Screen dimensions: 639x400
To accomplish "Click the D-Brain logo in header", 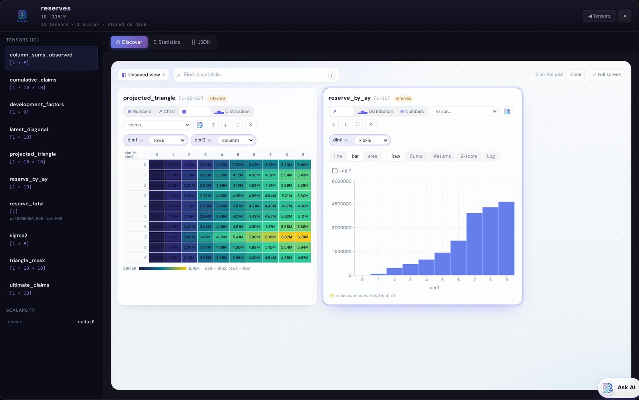I will [x=22, y=16].
